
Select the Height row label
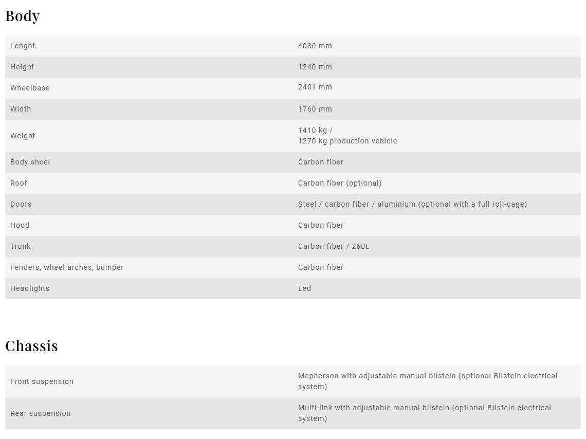point(22,67)
